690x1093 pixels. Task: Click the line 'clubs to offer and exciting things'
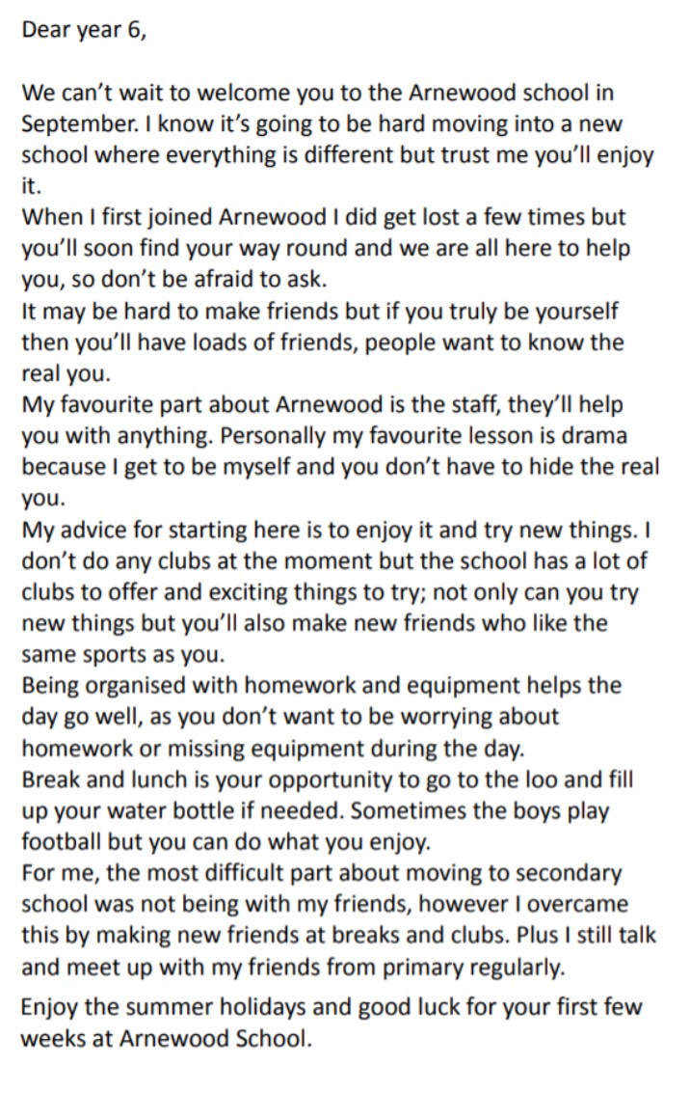tap(330, 592)
